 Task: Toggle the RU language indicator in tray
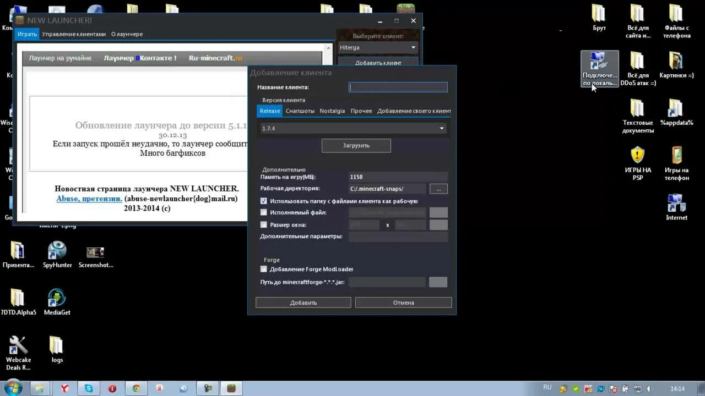point(547,387)
